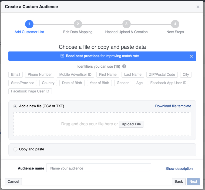The image size is (205, 190).
Task: Click the Copy and paste label text
Action: coord(32,149)
